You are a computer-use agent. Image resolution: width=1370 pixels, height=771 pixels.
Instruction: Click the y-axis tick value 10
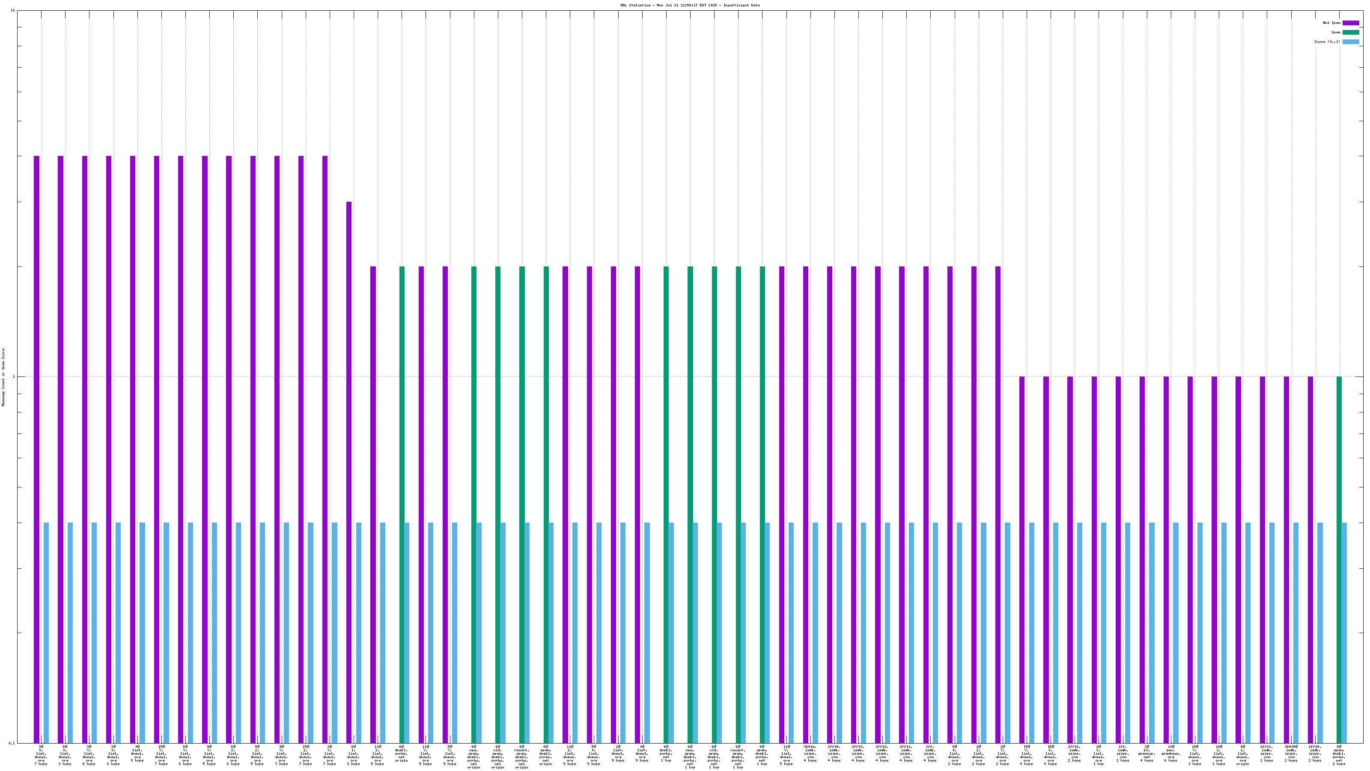pyautogui.click(x=13, y=11)
